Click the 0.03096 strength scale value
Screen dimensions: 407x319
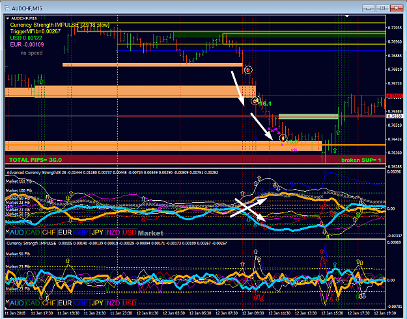(x=395, y=172)
